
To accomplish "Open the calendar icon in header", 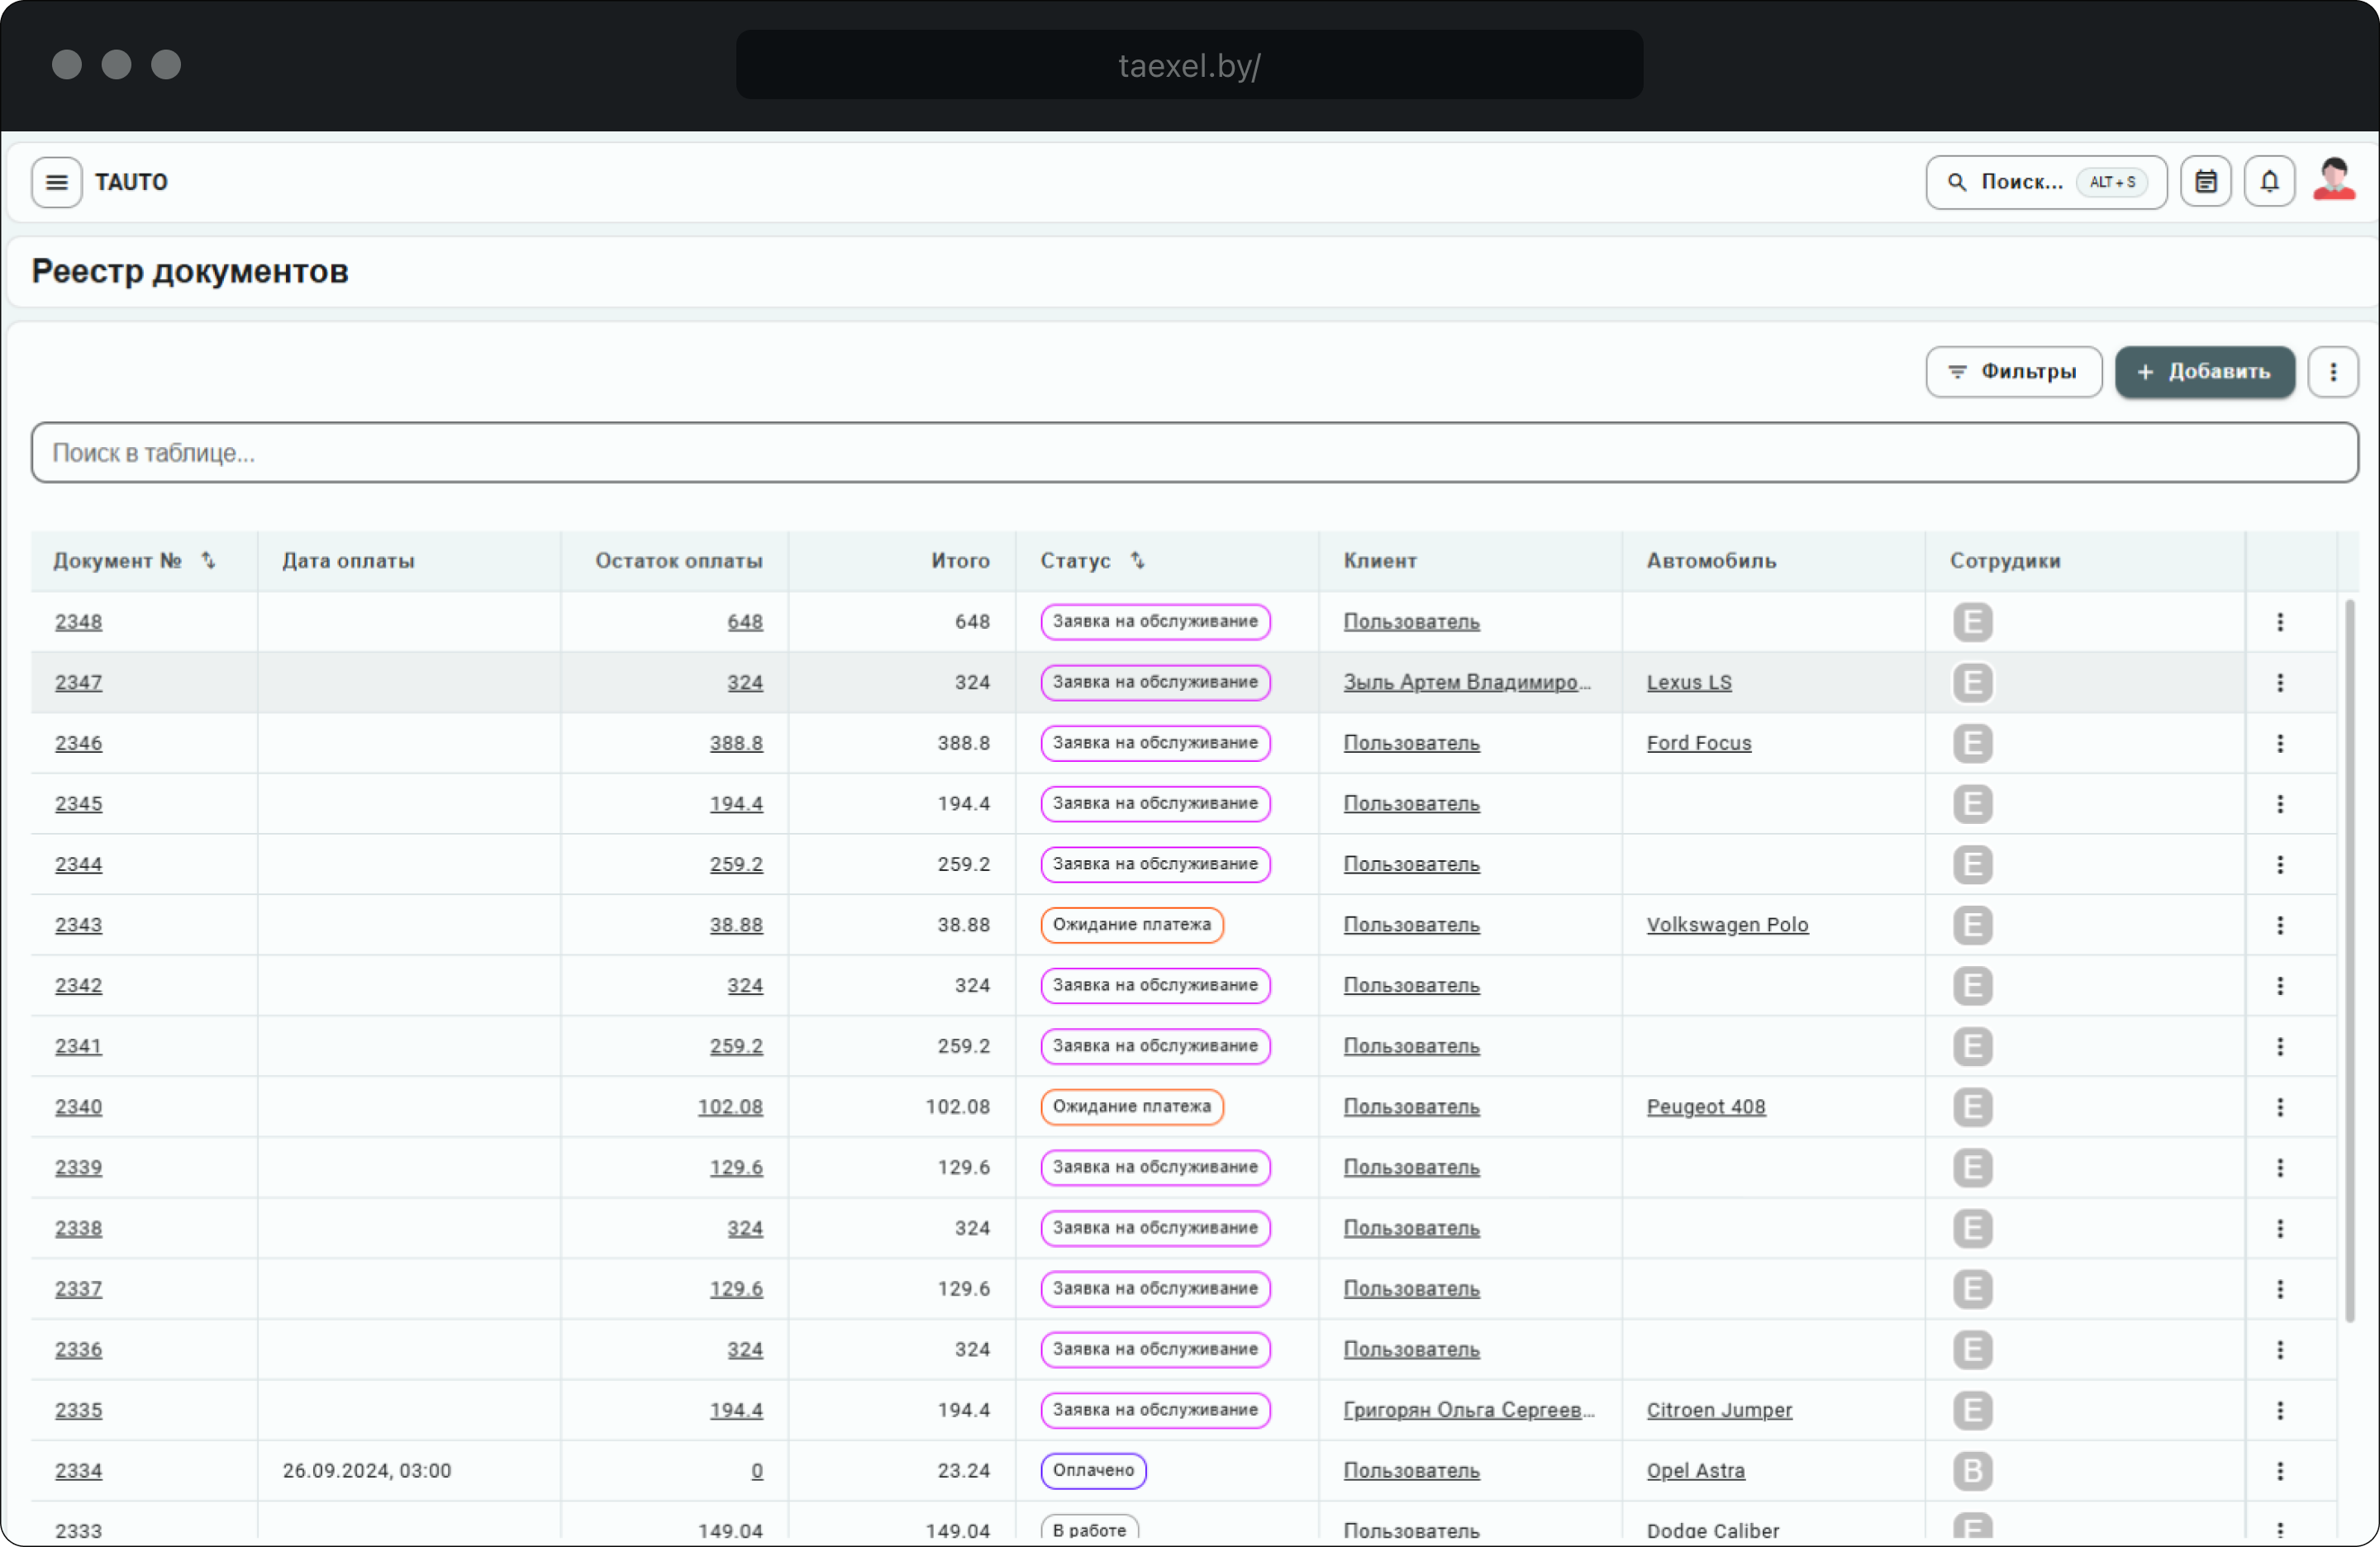I will click(x=2205, y=182).
